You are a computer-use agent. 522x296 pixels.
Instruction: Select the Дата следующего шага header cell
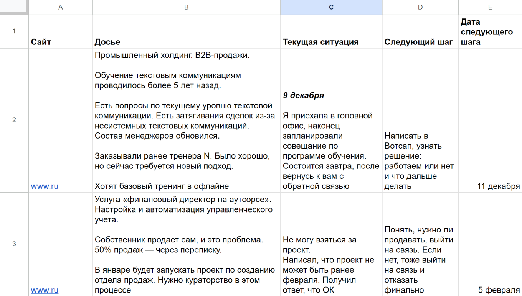491,31
